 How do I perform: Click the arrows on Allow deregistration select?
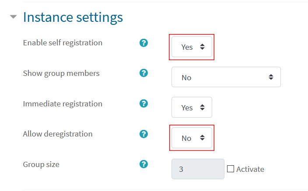pos(202,138)
